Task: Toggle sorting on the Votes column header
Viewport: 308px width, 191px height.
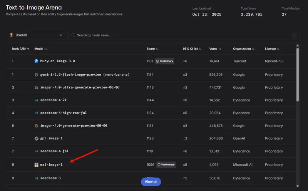Action: click(x=216, y=49)
